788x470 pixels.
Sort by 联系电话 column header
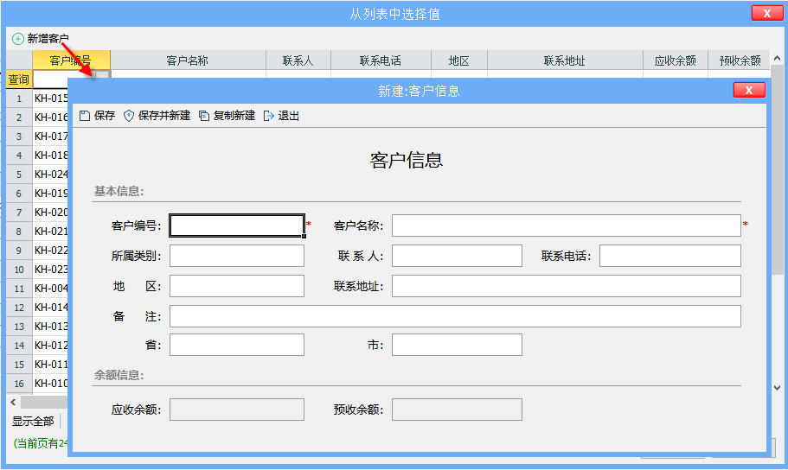tap(381, 60)
